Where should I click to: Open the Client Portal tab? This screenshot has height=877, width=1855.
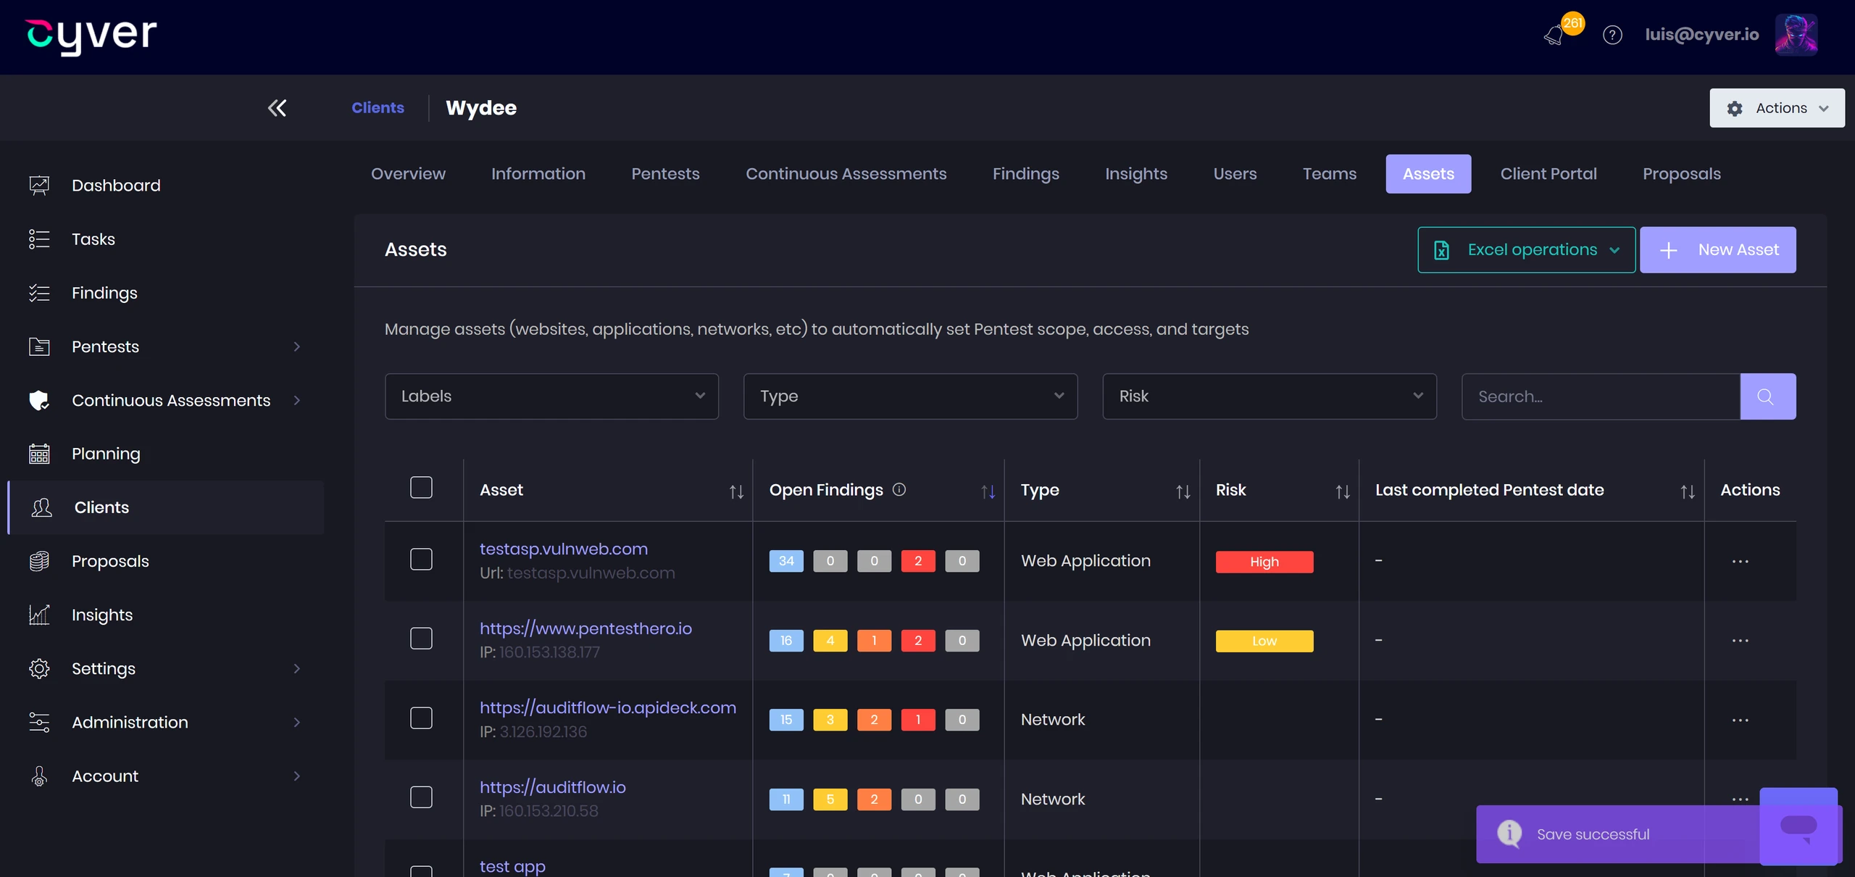coord(1548,174)
